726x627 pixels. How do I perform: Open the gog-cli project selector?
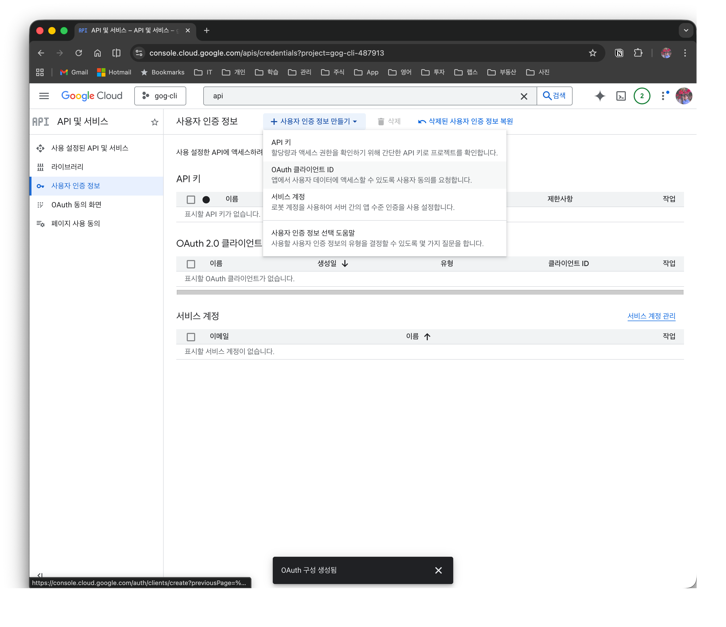[160, 96]
